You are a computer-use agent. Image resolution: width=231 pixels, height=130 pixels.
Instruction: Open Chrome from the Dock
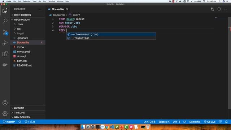(107, 127)
